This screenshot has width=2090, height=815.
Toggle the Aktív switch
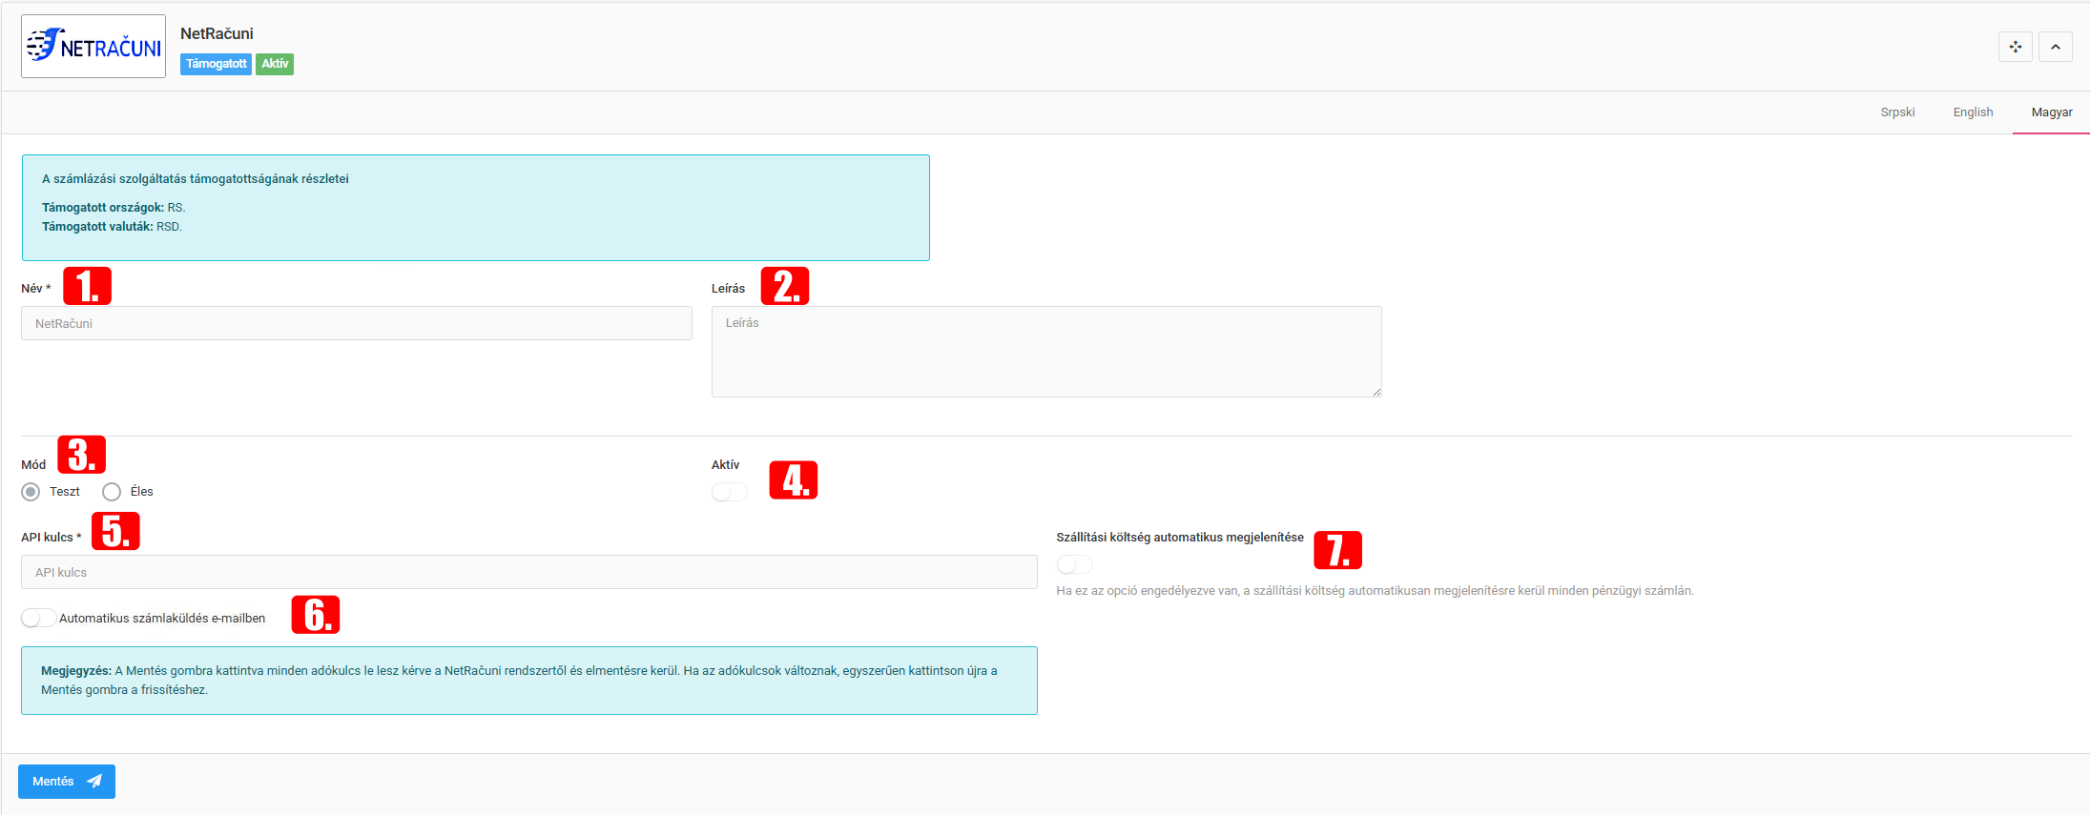pos(729,492)
